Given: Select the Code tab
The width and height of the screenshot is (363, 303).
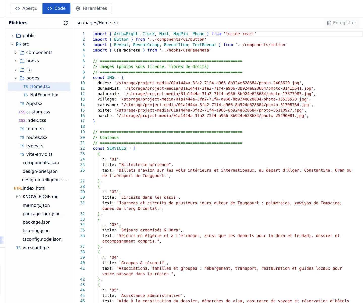Looking at the screenshot, I should pyautogui.click(x=56, y=8).
